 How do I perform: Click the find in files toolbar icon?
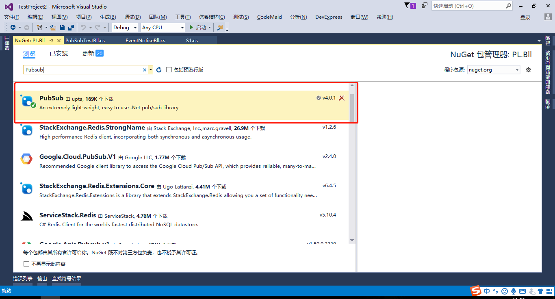click(x=220, y=27)
